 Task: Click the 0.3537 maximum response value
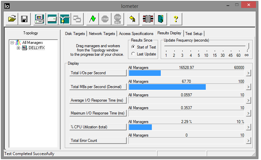187,108
